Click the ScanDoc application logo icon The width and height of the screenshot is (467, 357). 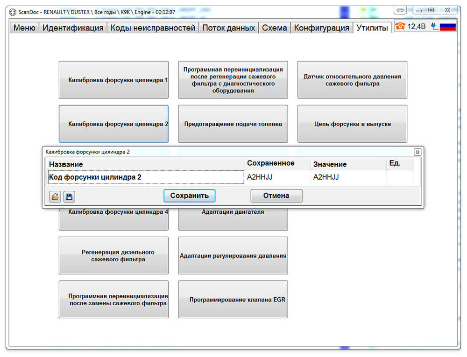(x=13, y=12)
